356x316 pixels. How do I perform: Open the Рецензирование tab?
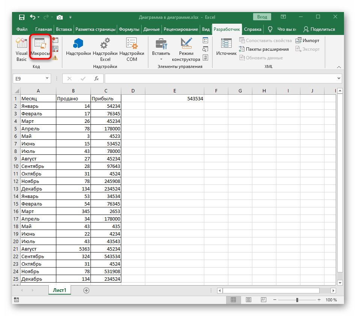(x=181, y=29)
